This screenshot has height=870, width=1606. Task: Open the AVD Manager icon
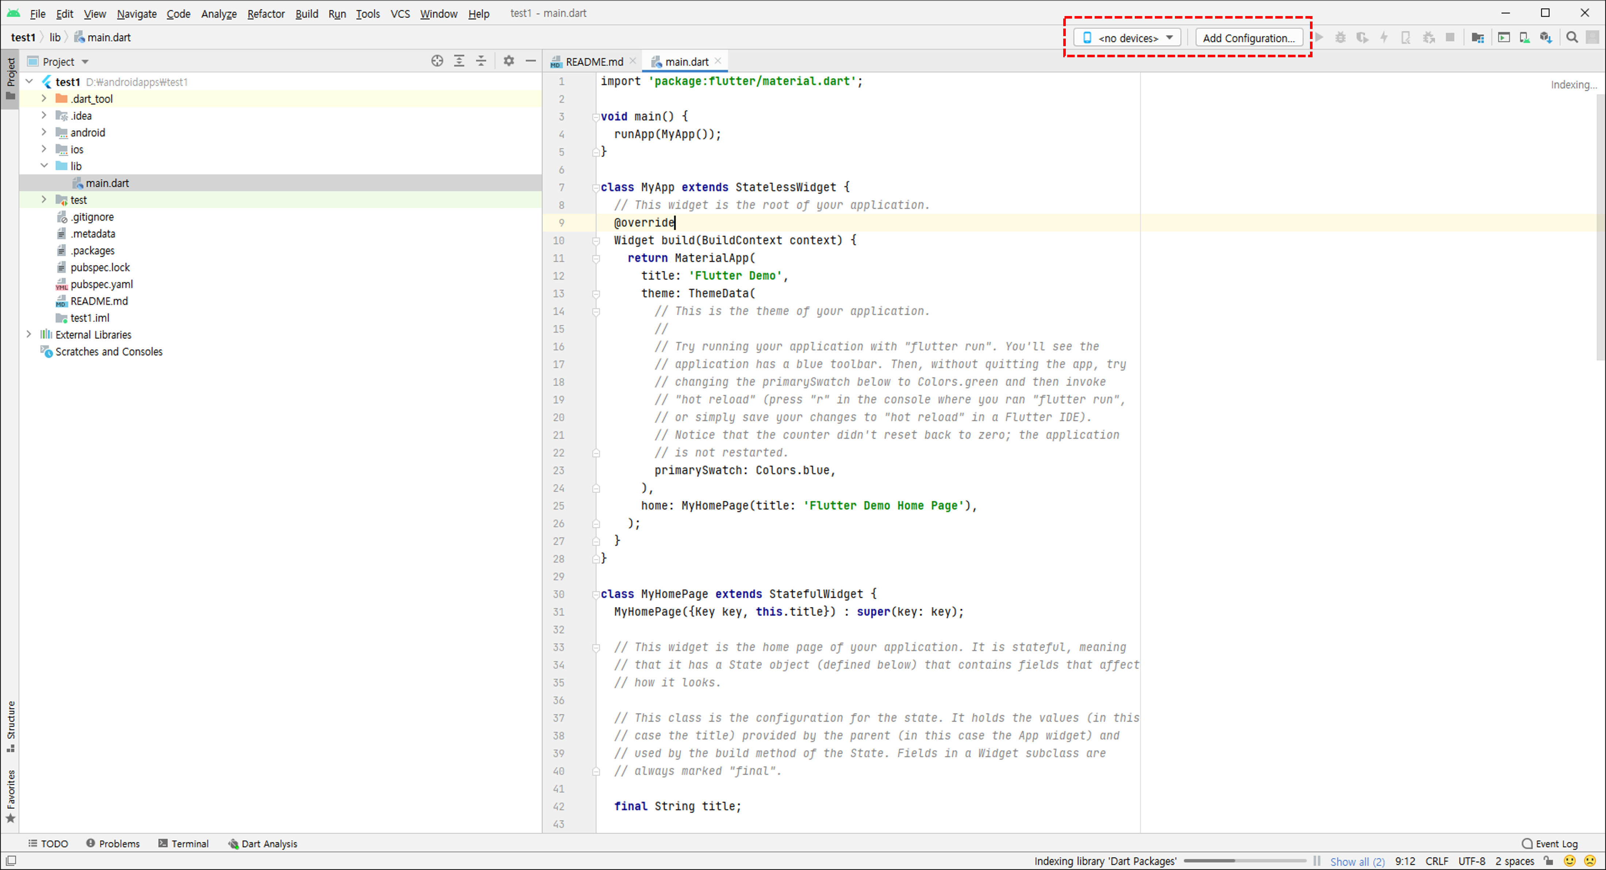pyautogui.click(x=1524, y=38)
